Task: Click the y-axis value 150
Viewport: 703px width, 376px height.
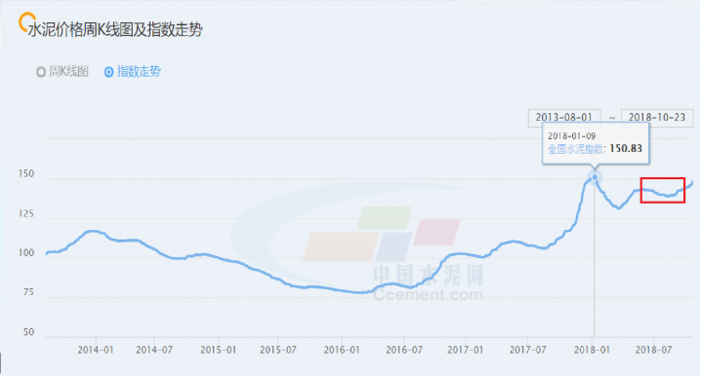Action: [26, 174]
